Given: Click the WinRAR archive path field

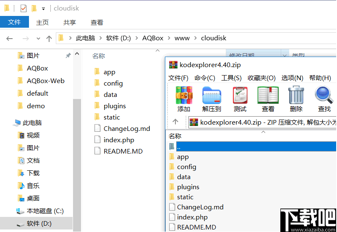Looking at the screenshot, I should tap(262, 122).
